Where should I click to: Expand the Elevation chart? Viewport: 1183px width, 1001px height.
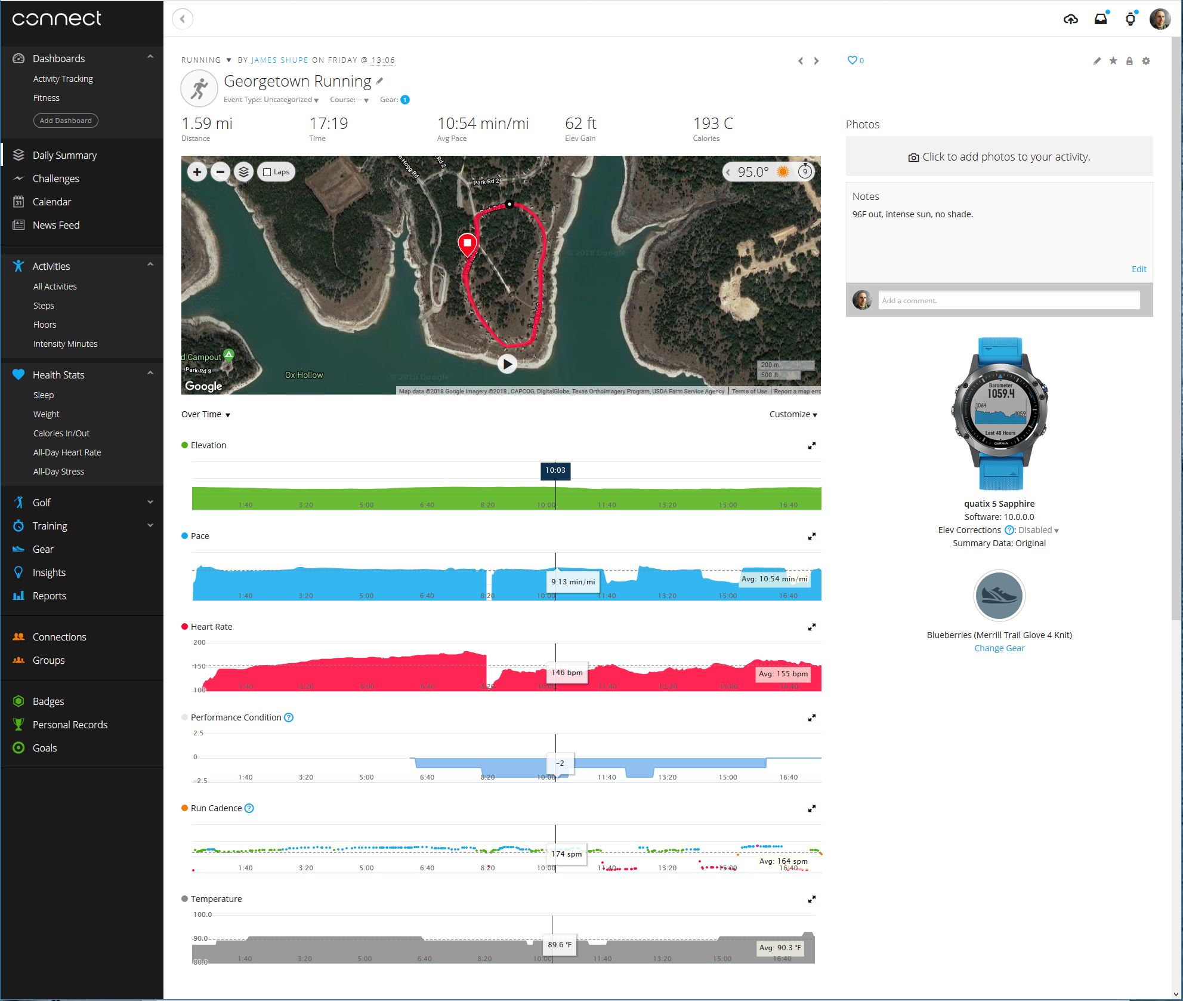(x=812, y=445)
